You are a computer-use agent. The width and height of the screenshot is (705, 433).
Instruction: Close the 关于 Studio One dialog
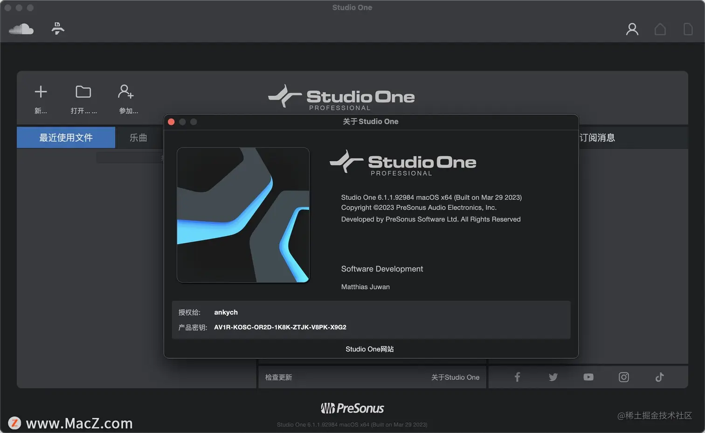[171, 122]
